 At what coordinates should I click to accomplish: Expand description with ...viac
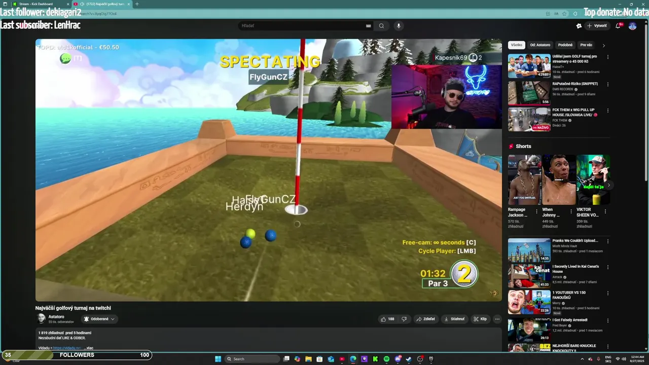tap(89, 348)
